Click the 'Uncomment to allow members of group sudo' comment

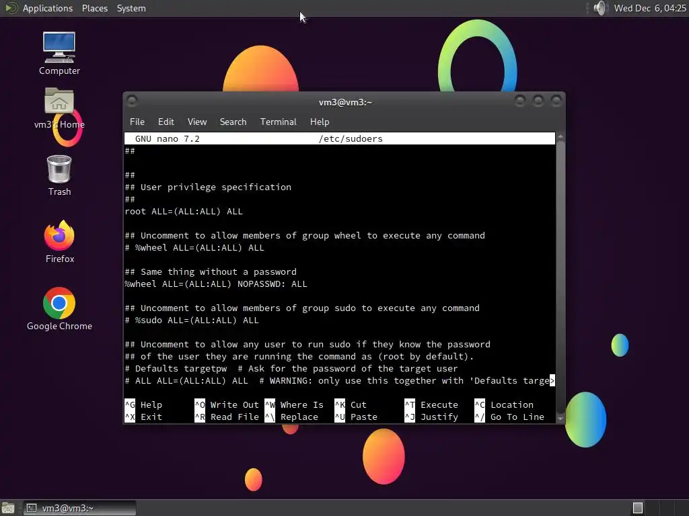[302, 308]
